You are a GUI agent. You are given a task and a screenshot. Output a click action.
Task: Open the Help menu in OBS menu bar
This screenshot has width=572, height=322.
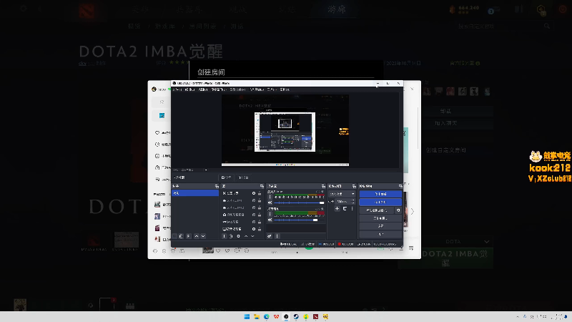[285, 89]
